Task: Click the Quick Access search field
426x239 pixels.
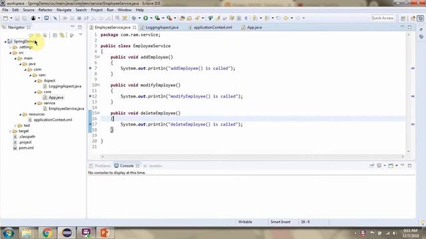Action: [x=382, y=18]
